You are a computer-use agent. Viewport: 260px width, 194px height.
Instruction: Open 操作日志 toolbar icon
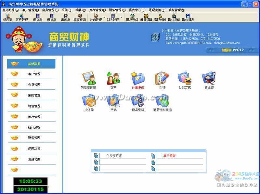[x=188, y=18]
